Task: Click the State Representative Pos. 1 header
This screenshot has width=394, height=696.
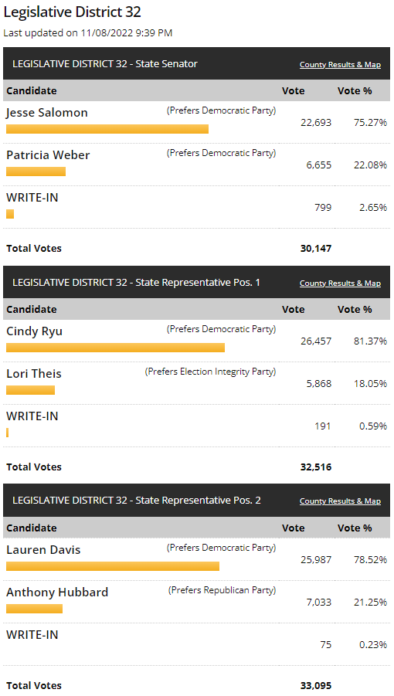Action: pos(136,282)
